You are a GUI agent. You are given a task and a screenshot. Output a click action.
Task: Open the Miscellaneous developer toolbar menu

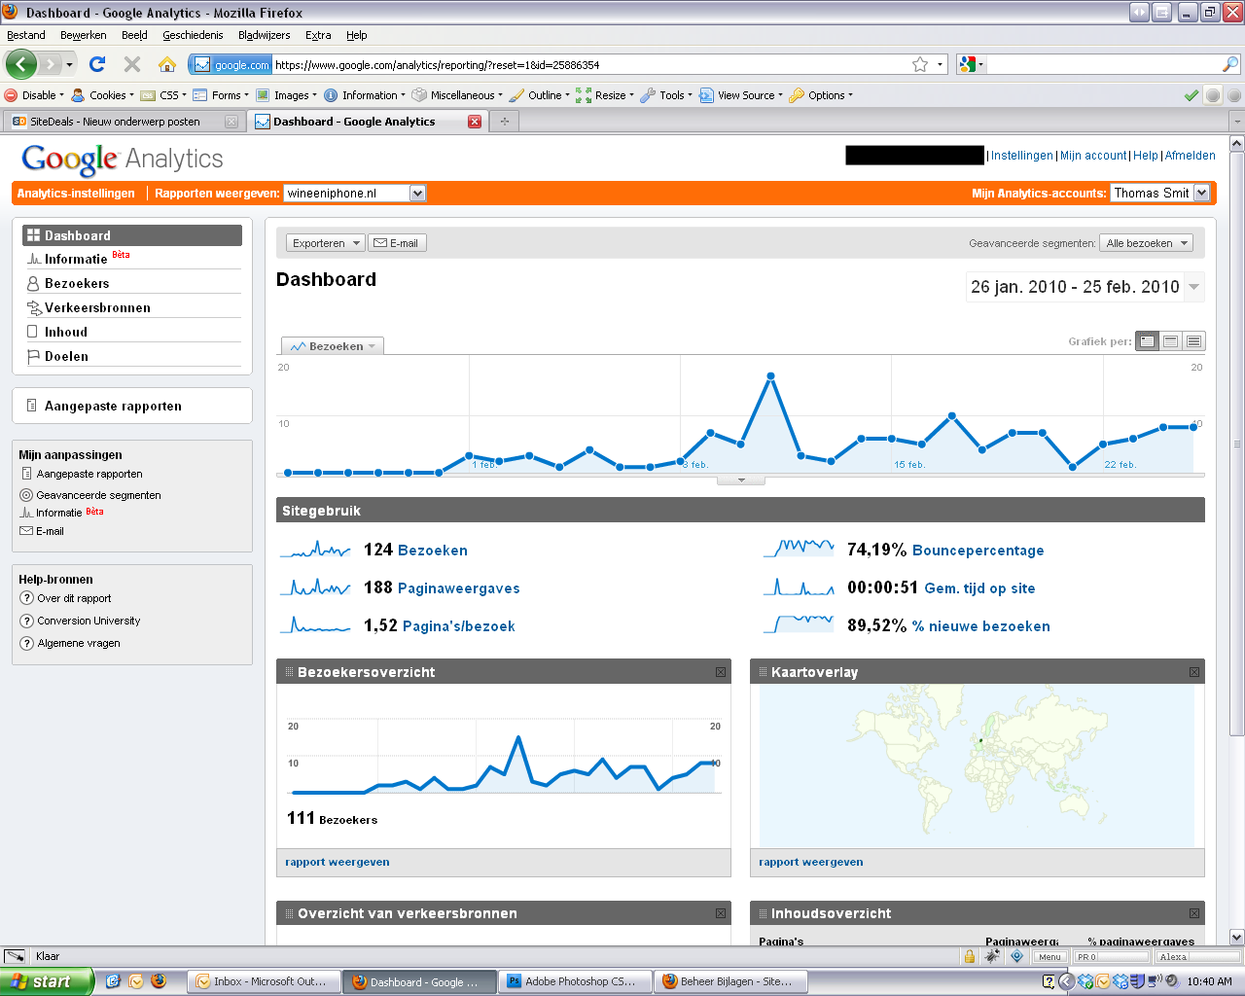click(x=457, y=95)
